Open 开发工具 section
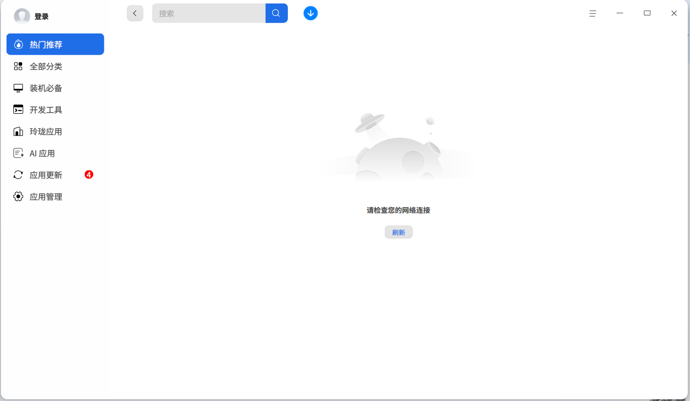 tap(55, 109)
